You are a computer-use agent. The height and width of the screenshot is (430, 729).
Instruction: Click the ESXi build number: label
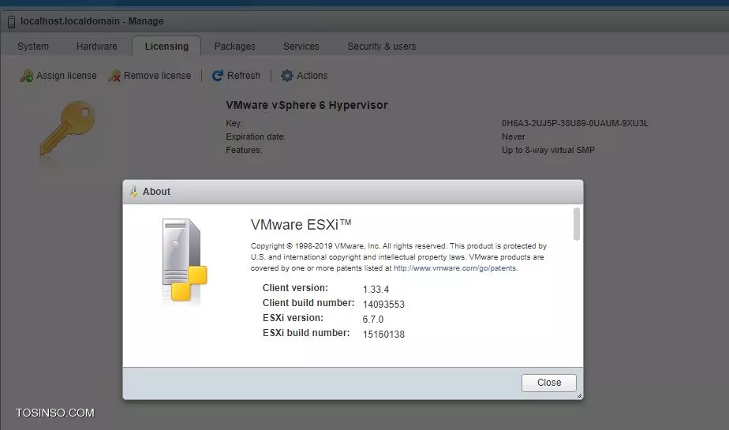point(306,333)
